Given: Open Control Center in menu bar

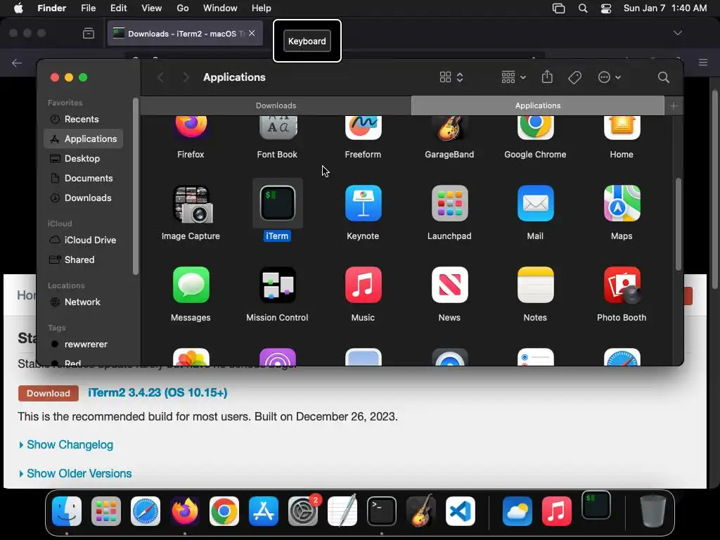Looking at the screenshot, I should [606, 8].
